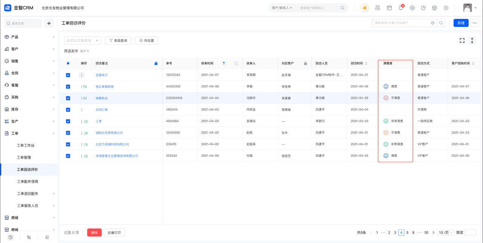Click the 跳至 page number input
Image resolution: width=483 pixels, height=243 pixels.
(471, 232)
